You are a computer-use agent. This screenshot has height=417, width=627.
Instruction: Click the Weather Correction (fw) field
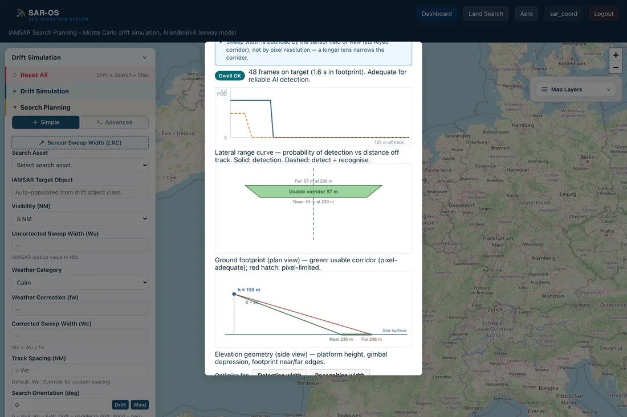[x=80, y=309]
